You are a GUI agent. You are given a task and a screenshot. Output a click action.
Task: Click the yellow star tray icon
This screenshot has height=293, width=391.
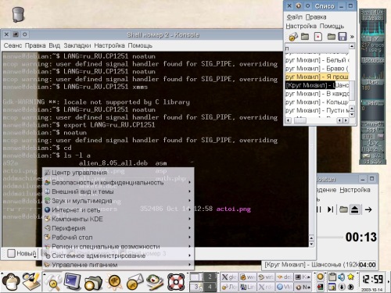(x=351, y=277)
